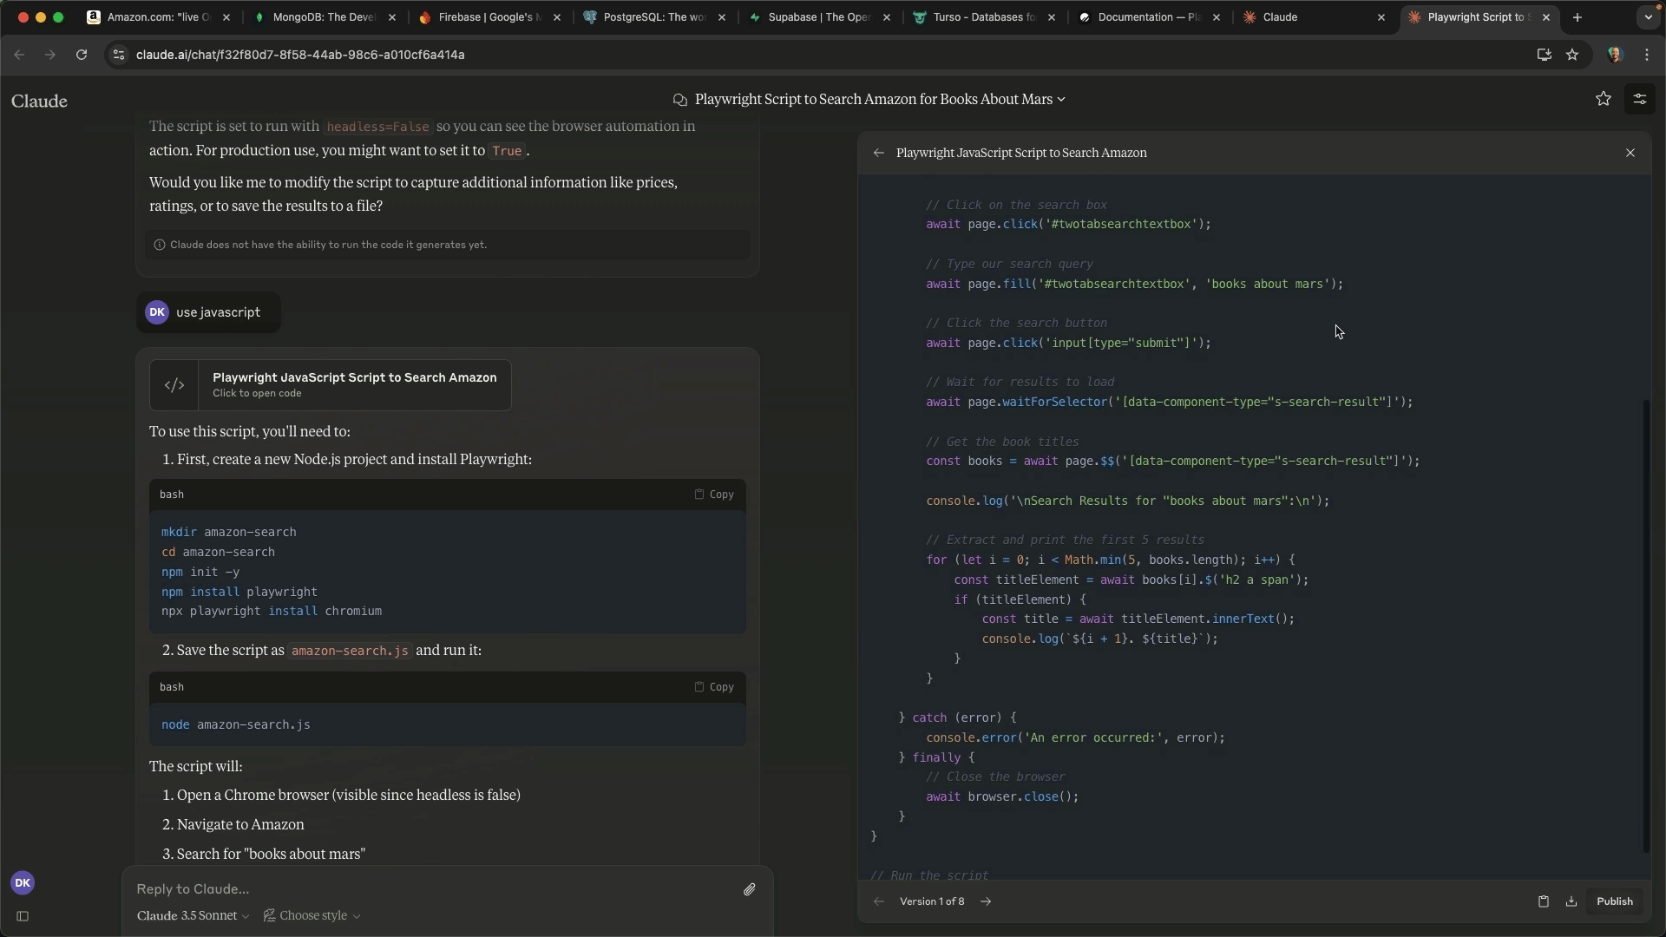This screenshot has width=1666, height=937.
Task: Click the inline 'headless=False' code text
Action: coord(377,127)
